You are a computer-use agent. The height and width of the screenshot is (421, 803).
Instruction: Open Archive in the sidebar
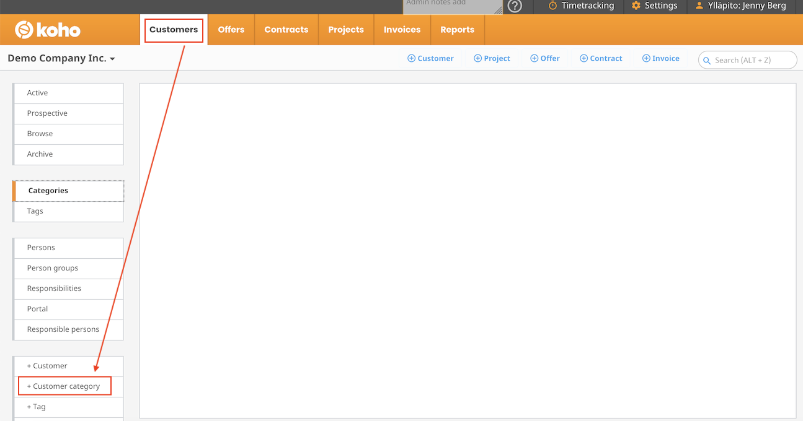[69, 154]
